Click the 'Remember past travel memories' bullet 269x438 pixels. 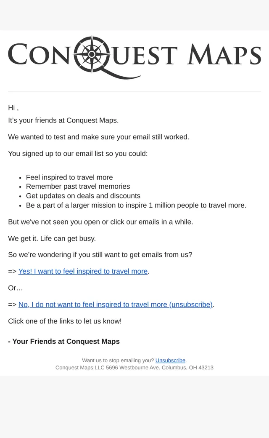click(78, 186)
